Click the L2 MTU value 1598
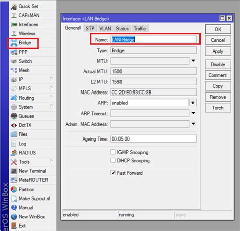 coord(154,82)
